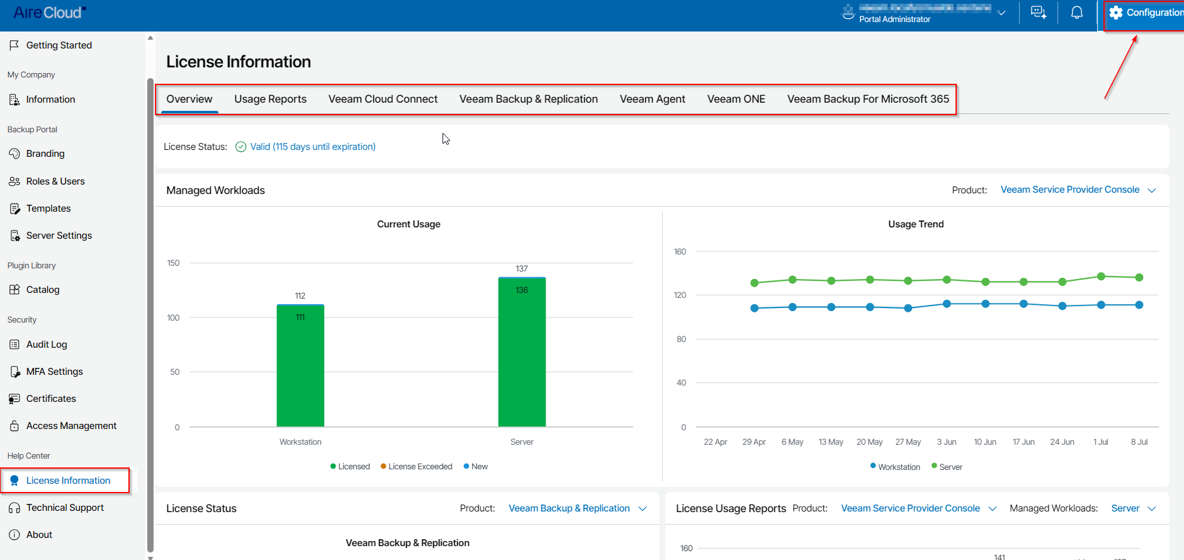Viewport: 1184px width, 560px height.
Task: Click the Configuration gear icon
Action: (x=1116, y=13)
